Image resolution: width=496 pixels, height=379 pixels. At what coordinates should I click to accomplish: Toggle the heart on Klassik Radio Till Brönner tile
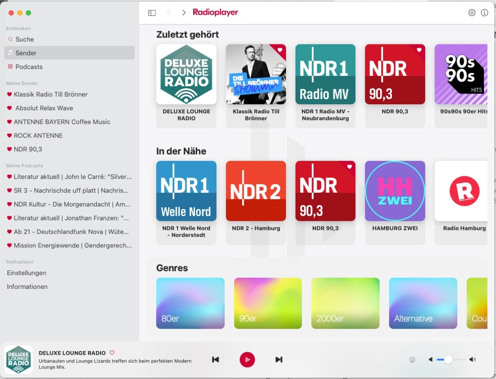[x=280, y=50]
